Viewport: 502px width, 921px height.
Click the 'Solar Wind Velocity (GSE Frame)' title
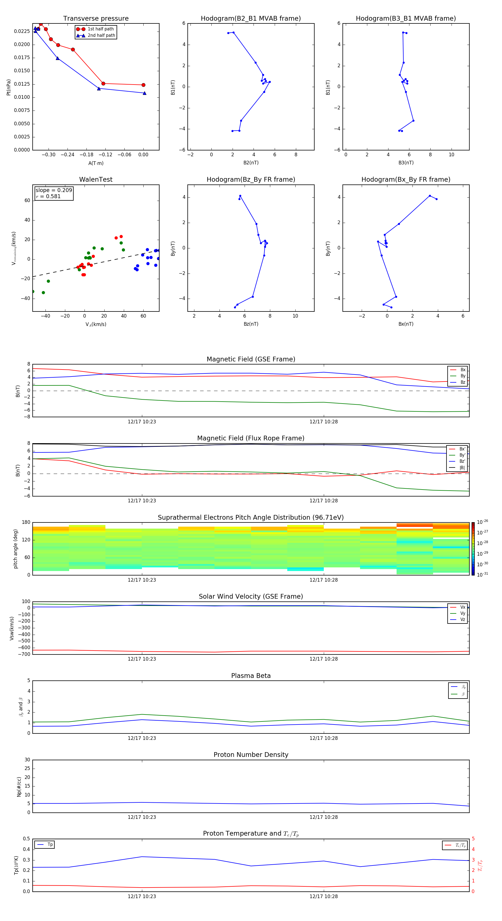pyautogui.click(x=251, y=597)
